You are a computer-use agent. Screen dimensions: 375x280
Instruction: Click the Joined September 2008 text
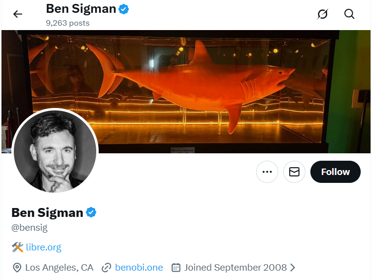[x=235, y=268]
